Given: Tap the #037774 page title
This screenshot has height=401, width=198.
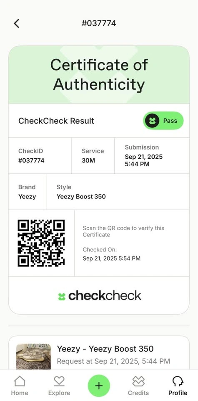Looking at the screenshot, I should click(x=99, y=23).
